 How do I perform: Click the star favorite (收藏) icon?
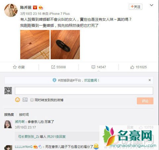click(15, 67)
